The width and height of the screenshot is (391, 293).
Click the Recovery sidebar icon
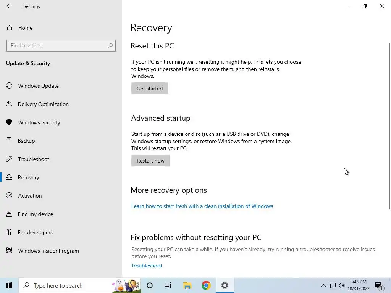pos(9,177)
